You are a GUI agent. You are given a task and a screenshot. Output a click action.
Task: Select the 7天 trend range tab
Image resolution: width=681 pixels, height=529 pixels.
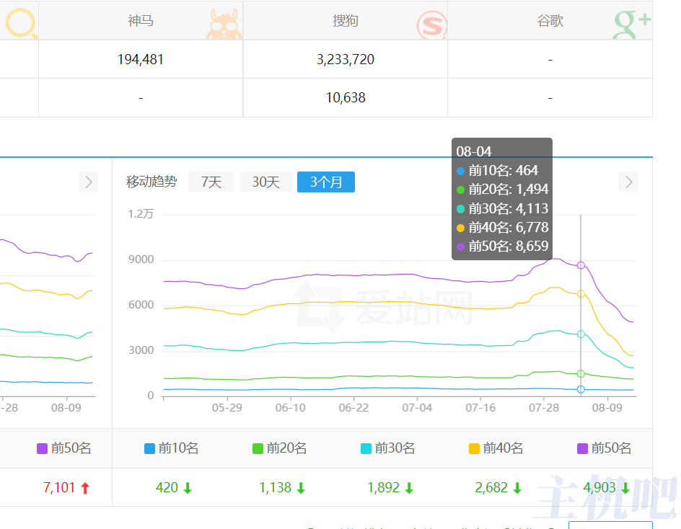[x=211, y=182]
